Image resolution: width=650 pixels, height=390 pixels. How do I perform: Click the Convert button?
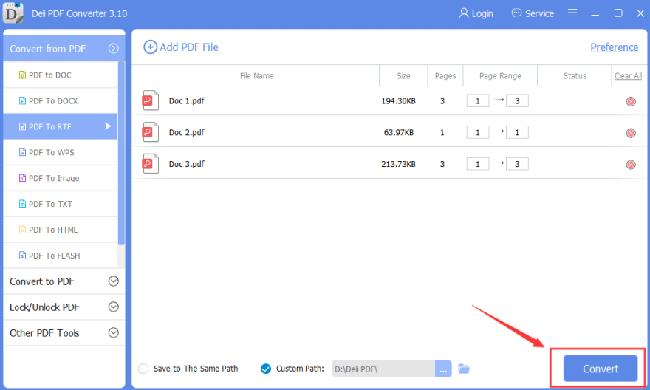pyautogui.click(x=601, y=369)
